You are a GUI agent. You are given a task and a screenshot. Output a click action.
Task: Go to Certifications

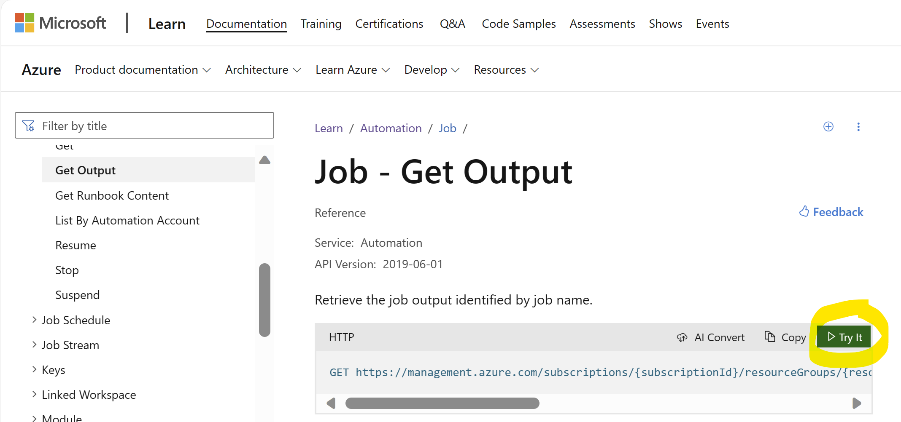pyautogui.click(x=389, y=24)
